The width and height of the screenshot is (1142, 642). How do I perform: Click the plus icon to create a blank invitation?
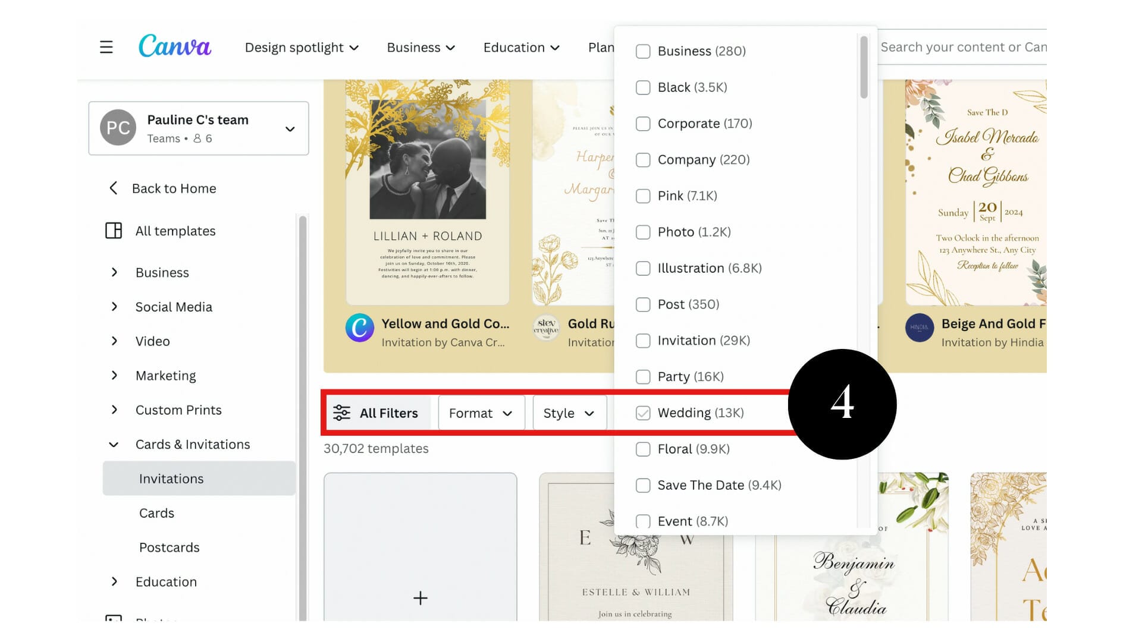(420, 597)
